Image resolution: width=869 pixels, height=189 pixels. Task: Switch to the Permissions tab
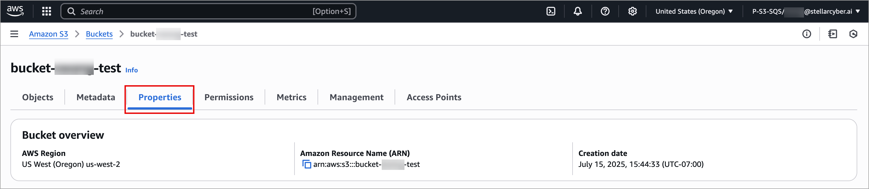point(229,97)
